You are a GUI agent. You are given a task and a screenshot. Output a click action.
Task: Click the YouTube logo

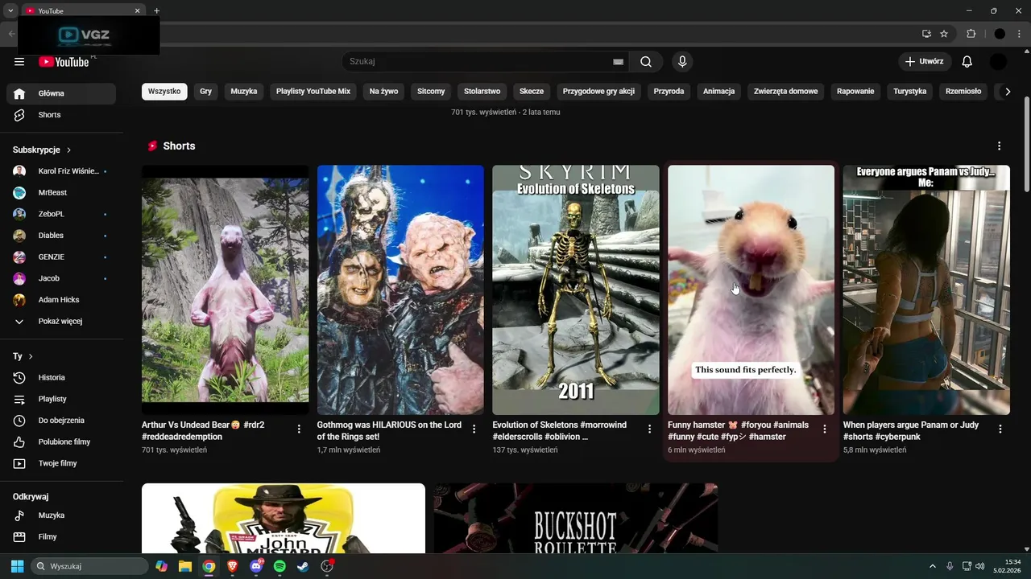64,62
